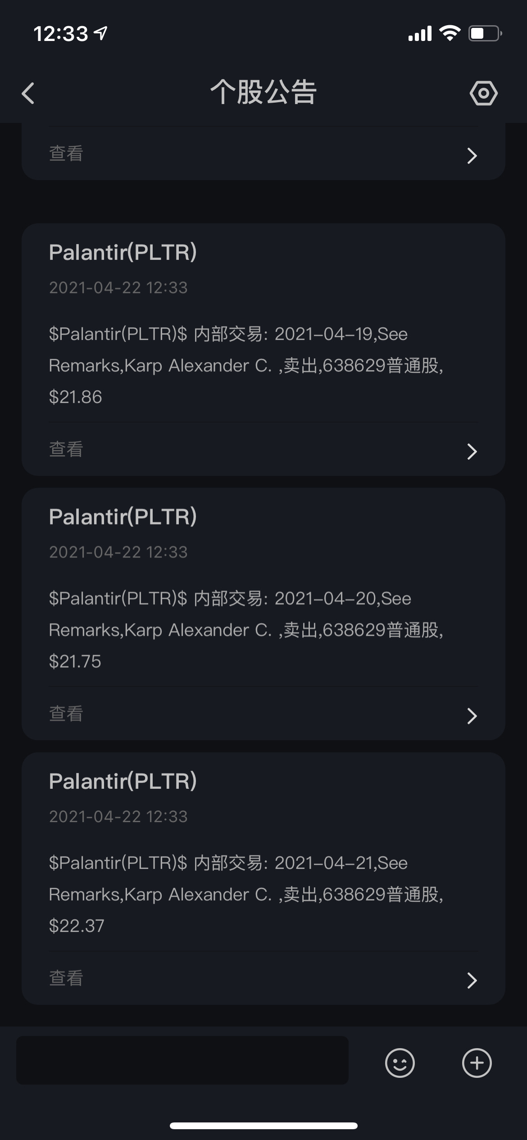Tap the Wi-Fi status icon
This screenshot has height=1140, width=527.
(449, 33)
